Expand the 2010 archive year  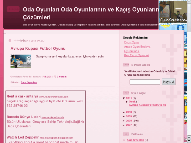point(124,112)
